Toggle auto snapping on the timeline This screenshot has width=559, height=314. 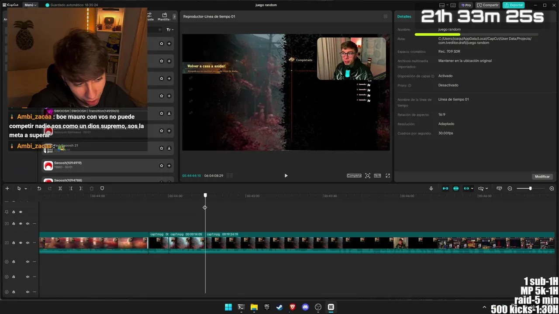click(x=456, y=188)
